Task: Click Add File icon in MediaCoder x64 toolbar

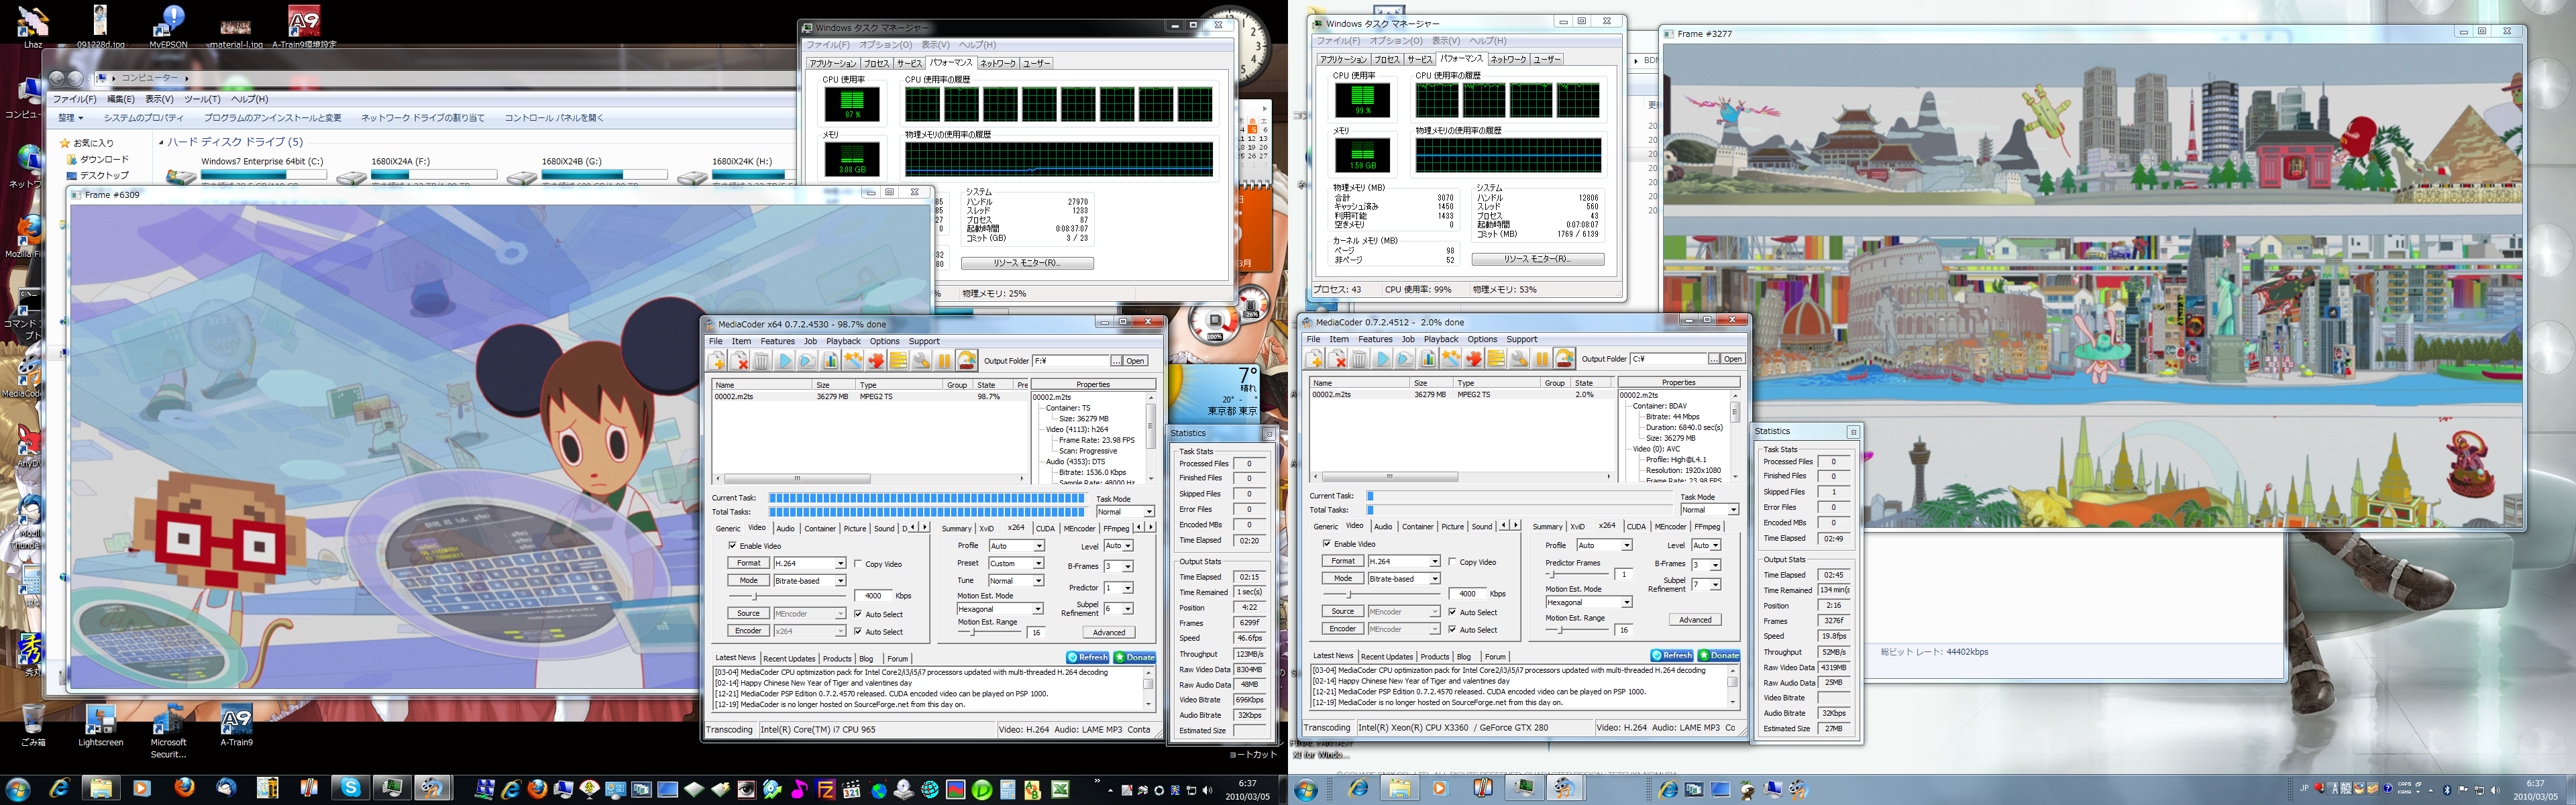Action: click(716, 361)
